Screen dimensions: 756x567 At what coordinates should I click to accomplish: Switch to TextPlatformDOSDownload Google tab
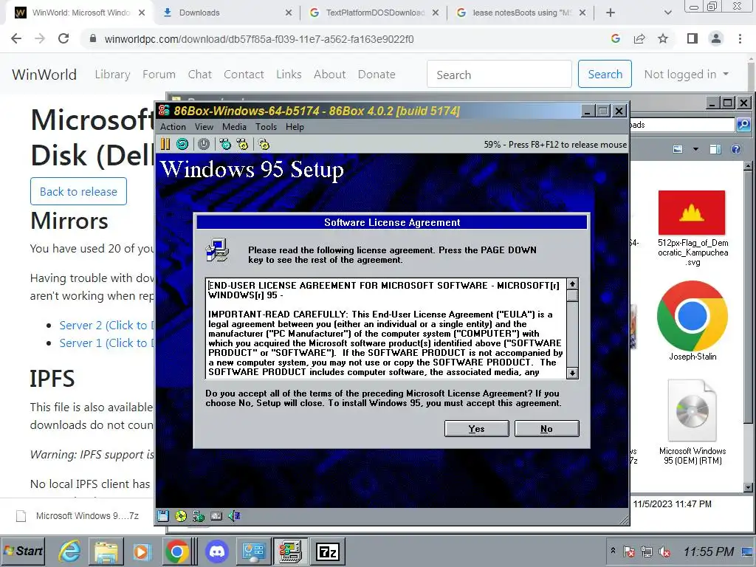click(374, 13)
